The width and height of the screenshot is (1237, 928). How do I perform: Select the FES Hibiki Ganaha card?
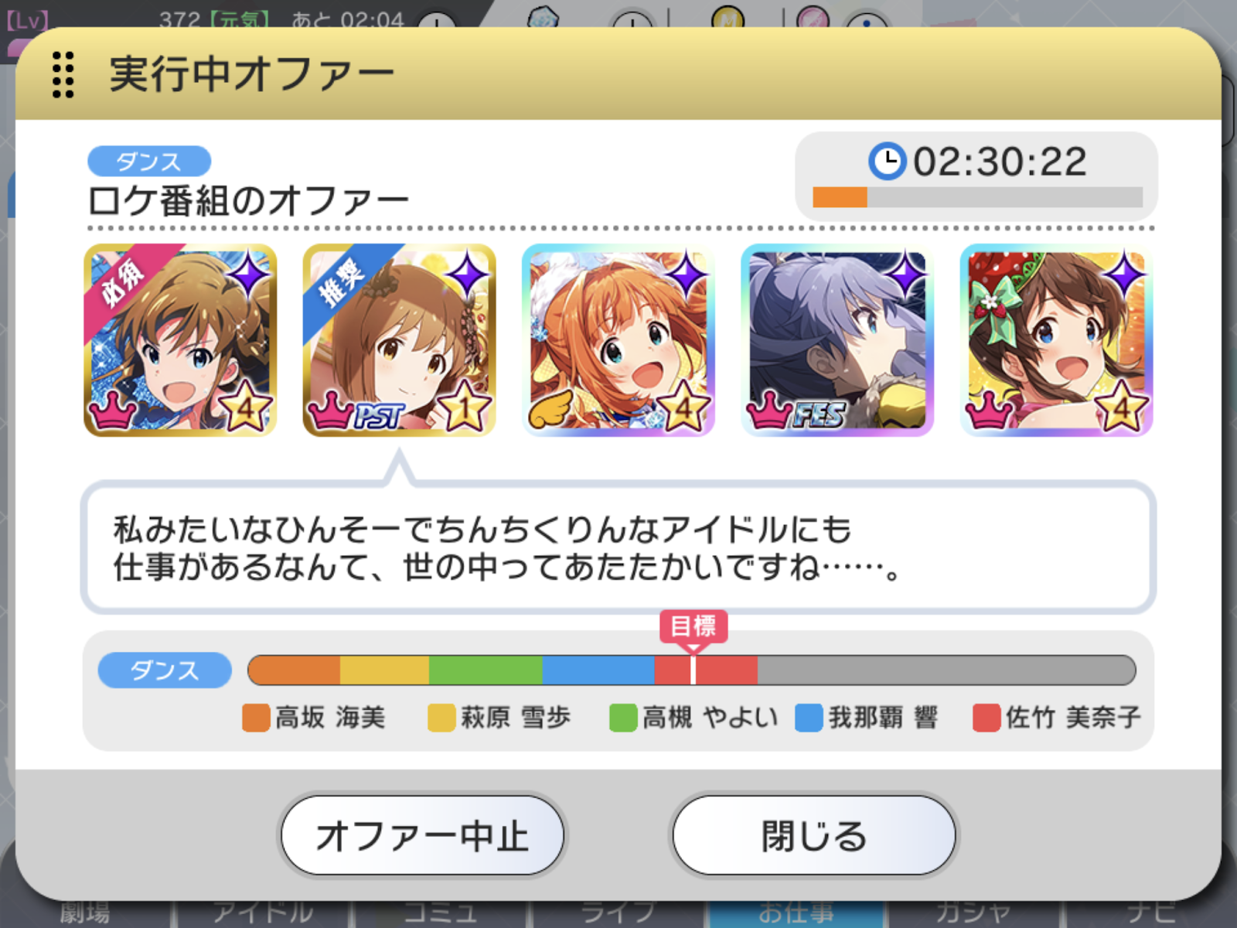click(837, 340)
